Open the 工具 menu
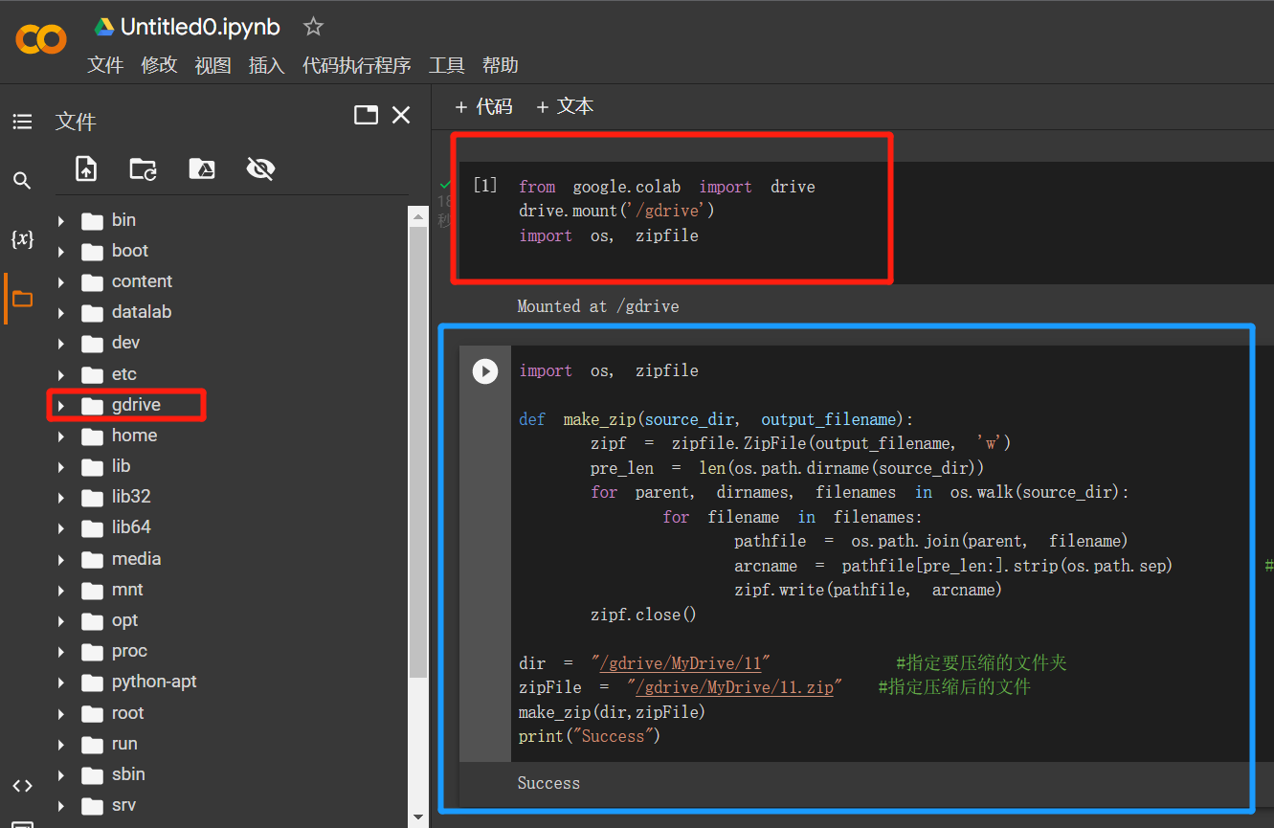The height and width of the screenshot is (828, 1274). point(446,65)
